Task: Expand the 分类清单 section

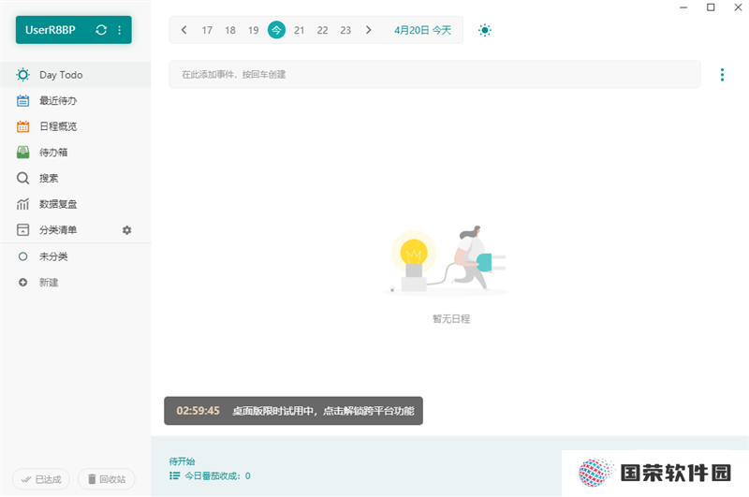Action: point(58,230)
